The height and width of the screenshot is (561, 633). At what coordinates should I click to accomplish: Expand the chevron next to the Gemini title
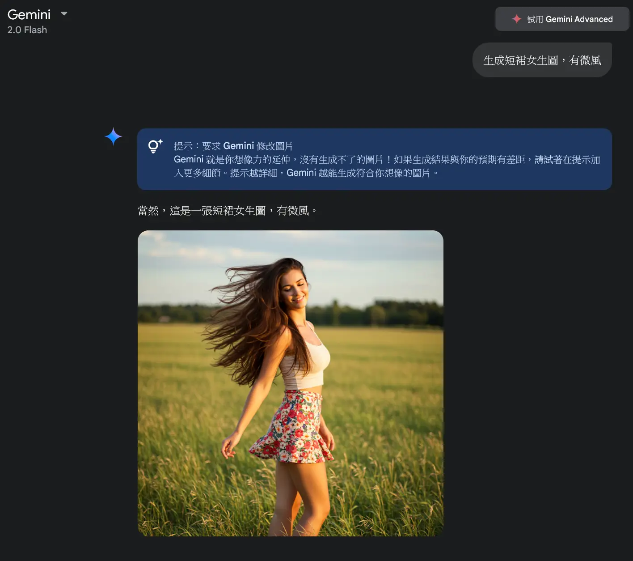point(64,13)
